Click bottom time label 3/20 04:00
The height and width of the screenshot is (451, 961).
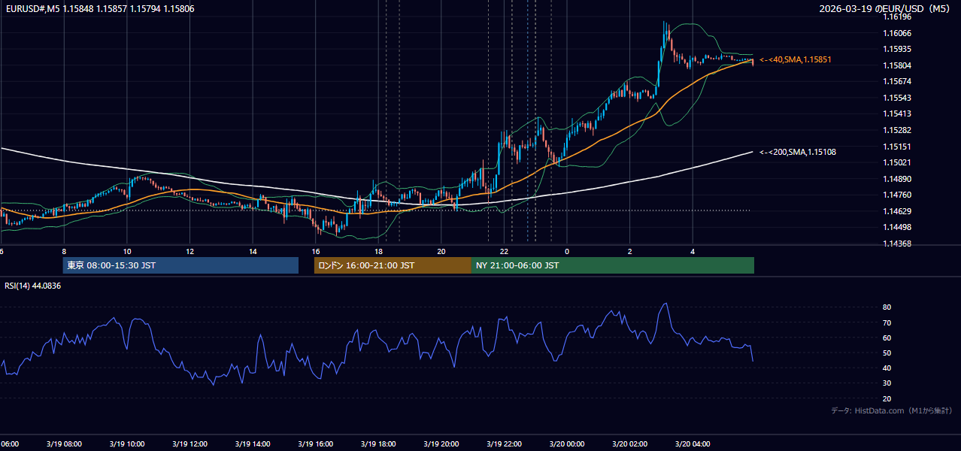click(x=693, y=444)
